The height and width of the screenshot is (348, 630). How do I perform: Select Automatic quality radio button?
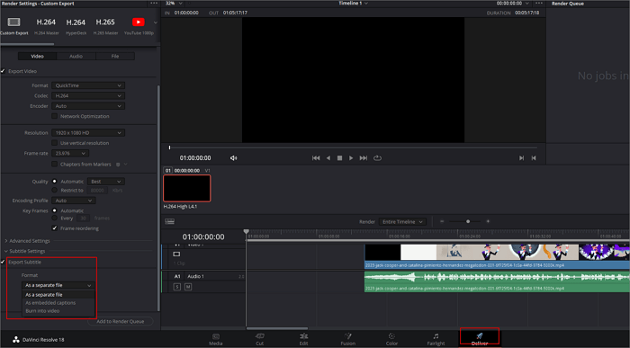[x=54, y=182]
